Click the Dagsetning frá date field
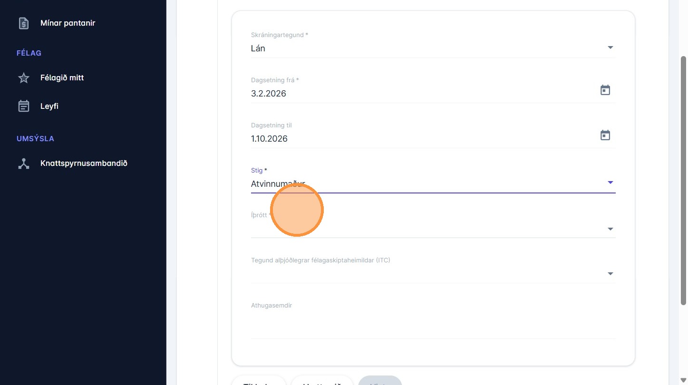Image resolution: width=688 pixels, height=385 pixels. tap(418, 93)
